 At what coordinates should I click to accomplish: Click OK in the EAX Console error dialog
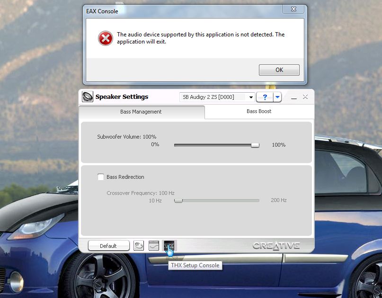pos(279,70)
